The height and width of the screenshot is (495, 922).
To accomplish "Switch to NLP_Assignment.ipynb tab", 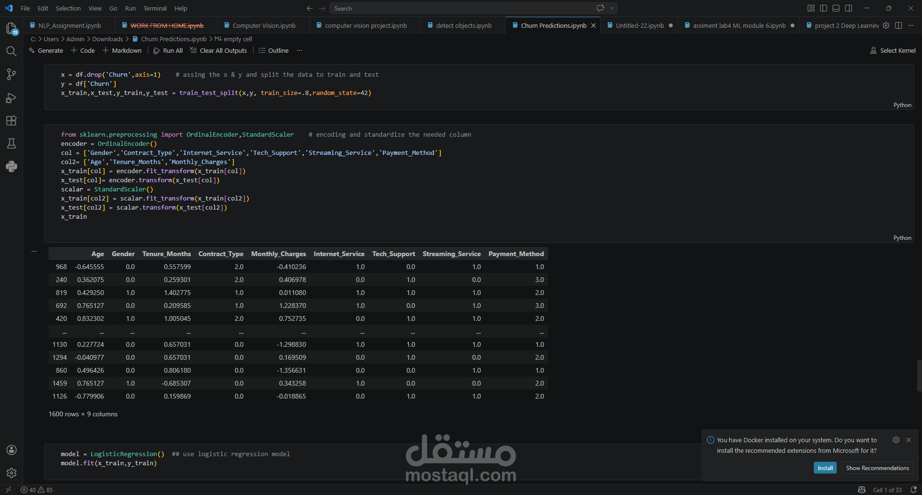I will coord(70,25).
